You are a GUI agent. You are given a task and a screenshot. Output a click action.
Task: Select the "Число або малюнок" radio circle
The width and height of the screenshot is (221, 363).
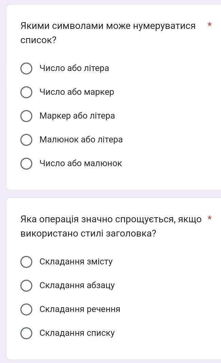(x=27, y=163)
